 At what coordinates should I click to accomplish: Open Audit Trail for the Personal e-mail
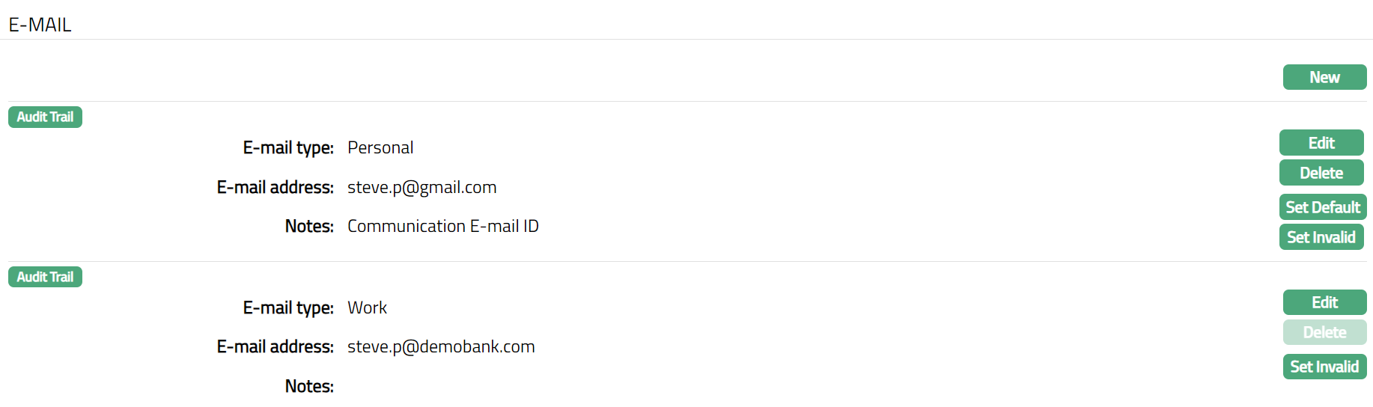tap(45, 117)
